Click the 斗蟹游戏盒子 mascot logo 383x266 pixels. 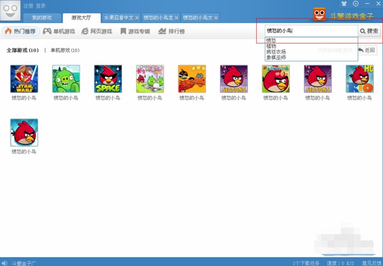click(x=319, y=14)
